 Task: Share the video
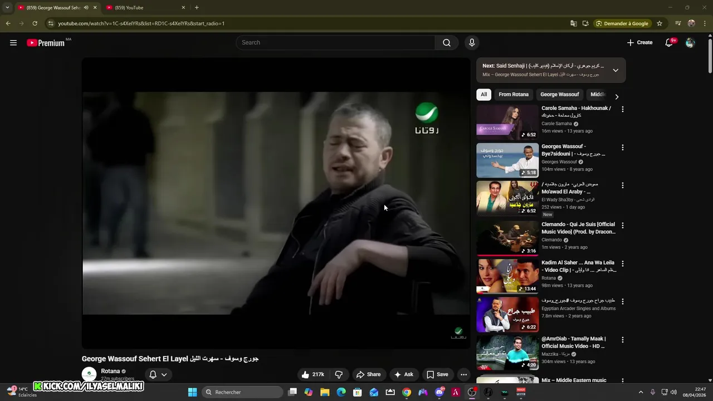[369, 375]
